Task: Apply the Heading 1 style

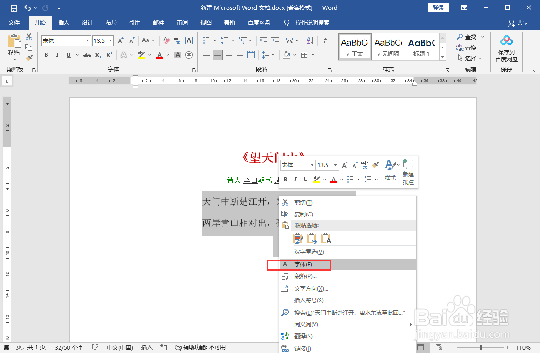Action: 421,47
